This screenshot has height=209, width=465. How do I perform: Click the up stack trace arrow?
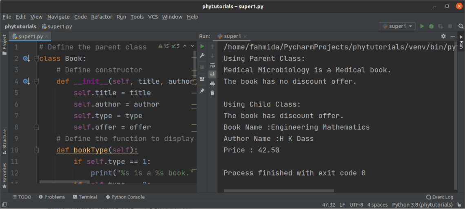[213, 46]
